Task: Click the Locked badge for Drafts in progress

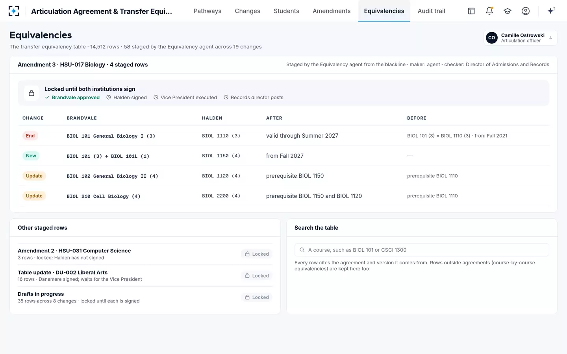Action: tap(257, 297)
